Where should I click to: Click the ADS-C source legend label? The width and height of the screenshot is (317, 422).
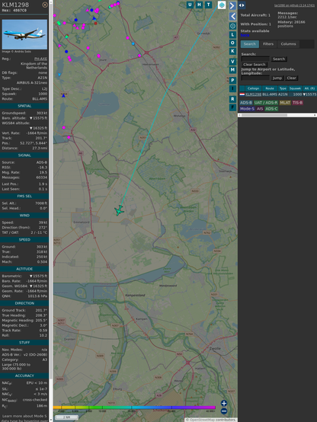(271, 109)
